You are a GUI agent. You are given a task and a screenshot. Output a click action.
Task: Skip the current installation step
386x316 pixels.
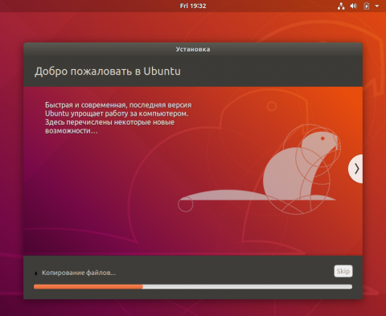343,271
